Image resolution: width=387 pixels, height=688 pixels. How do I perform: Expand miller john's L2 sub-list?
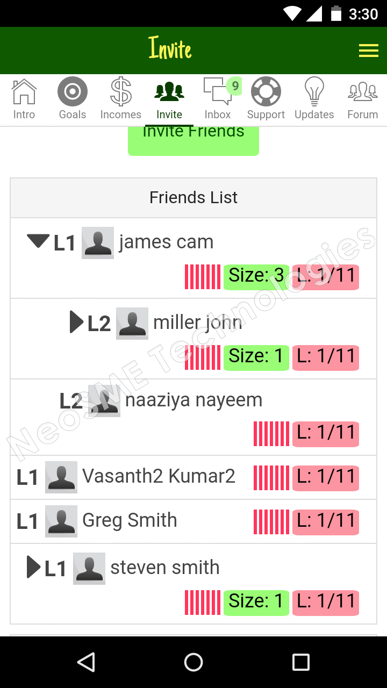pos(76,322)
